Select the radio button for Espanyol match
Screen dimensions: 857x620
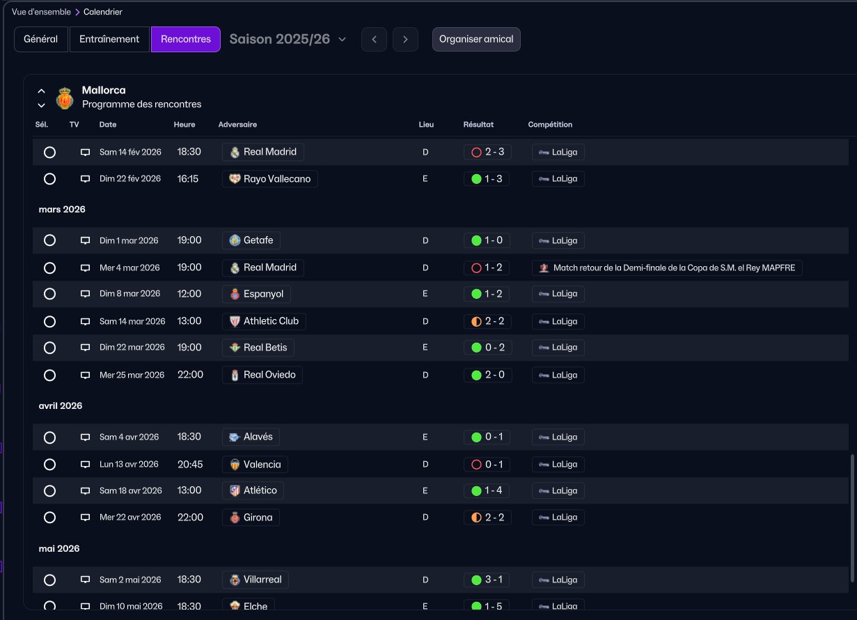point(49,294)
